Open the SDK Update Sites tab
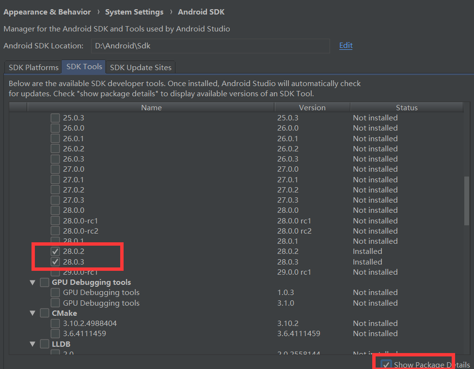 coord(140,67)
